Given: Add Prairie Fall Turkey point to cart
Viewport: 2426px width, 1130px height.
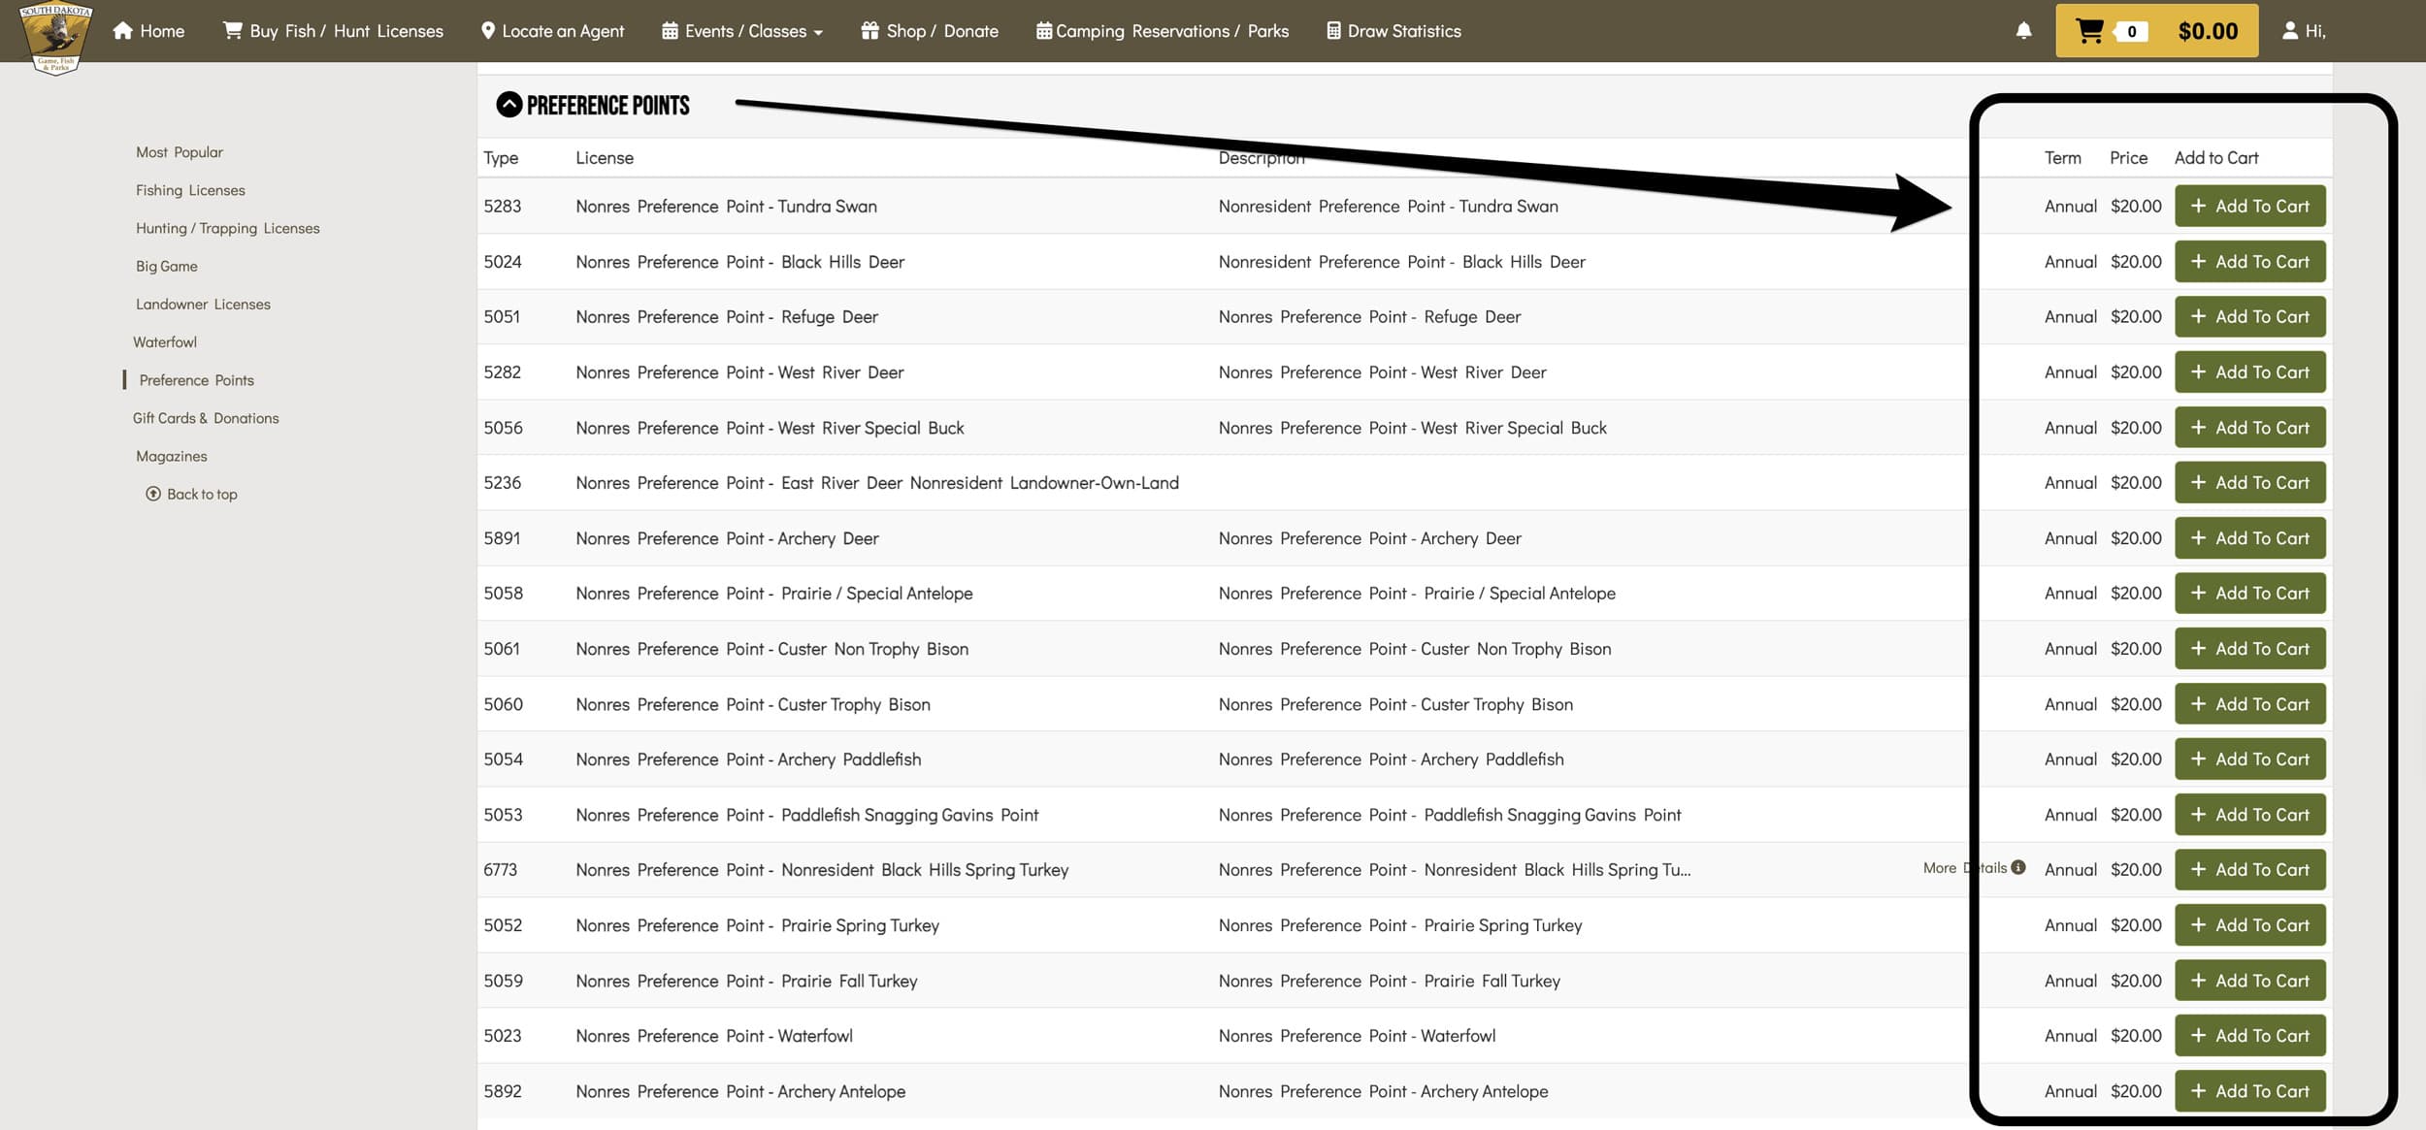Looking at the screenshot, I should pyautogui.click(x=2249, y=980).
